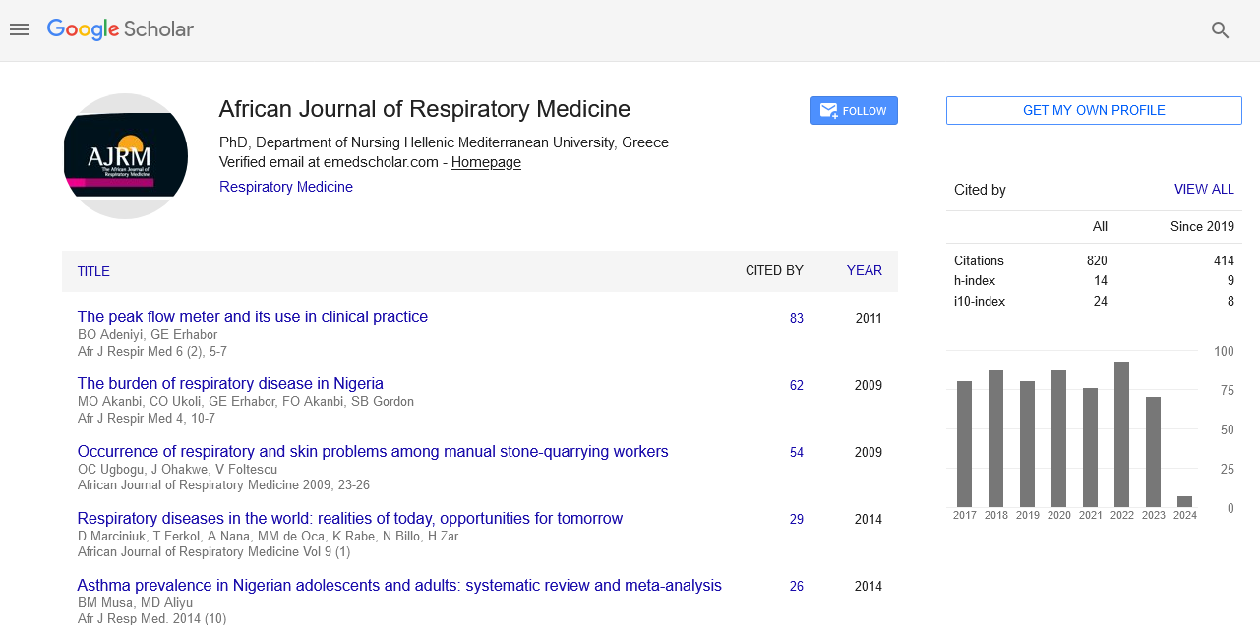Viewport: 1260px width, 625px height.
Task: Click the i10-index label
Action: pos(980,302)
